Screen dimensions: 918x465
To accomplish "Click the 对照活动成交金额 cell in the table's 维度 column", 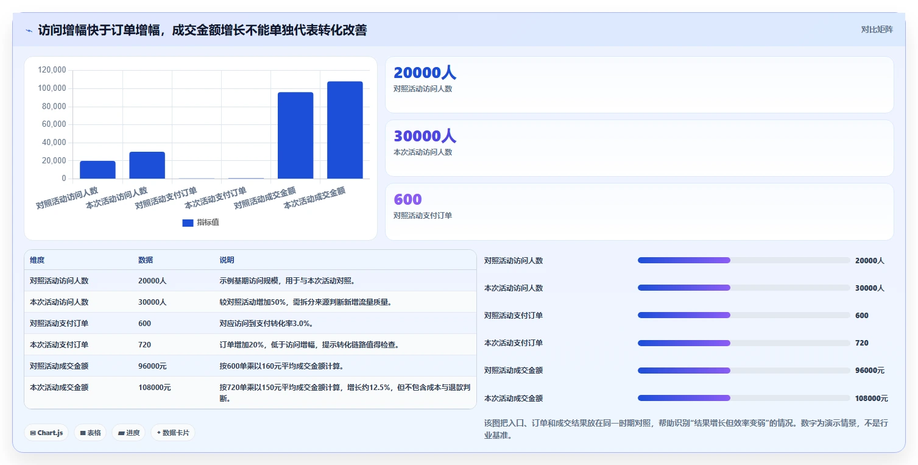I will (59, 366).
